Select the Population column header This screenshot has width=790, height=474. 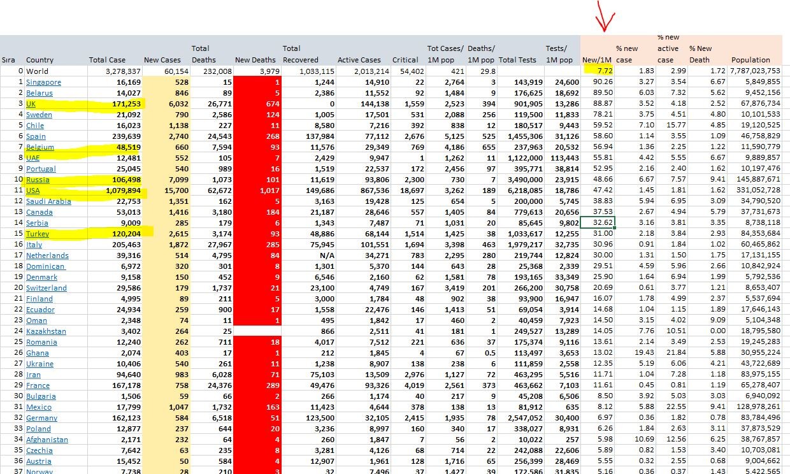coord(751,60)
